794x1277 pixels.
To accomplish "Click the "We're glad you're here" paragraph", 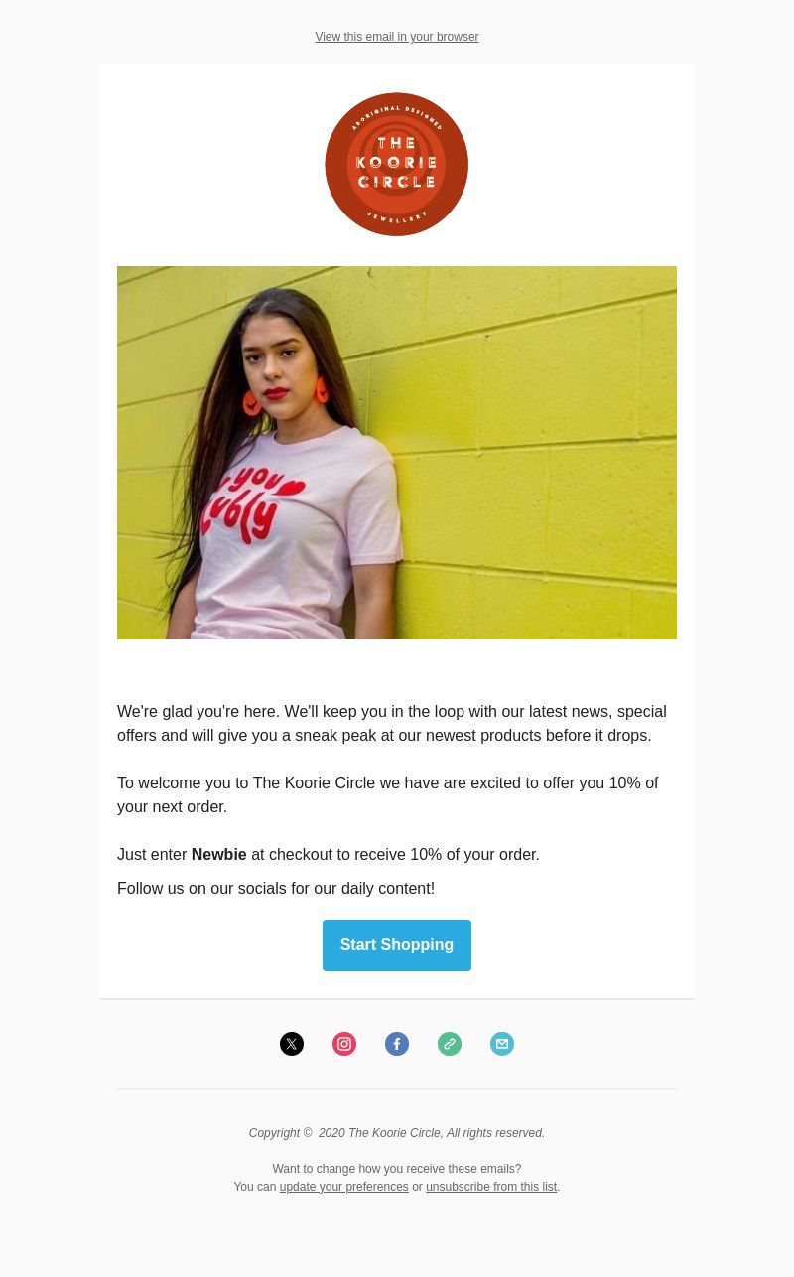I will pyautogui.click(x=392, y=724).
